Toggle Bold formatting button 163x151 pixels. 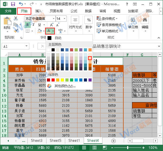tap(27, 25)
